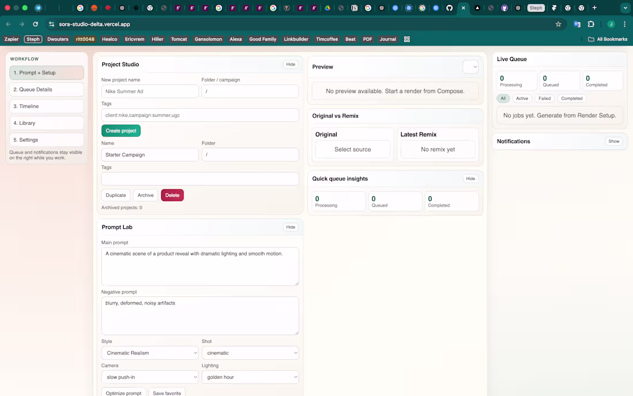Close the current active tab
This screenshot has height=396, width=633.
463,7
